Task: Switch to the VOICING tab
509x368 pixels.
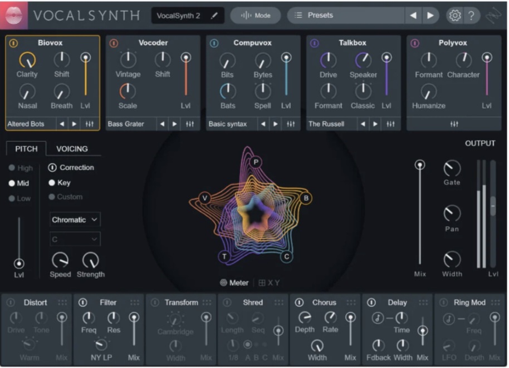Action: pos(72,148)
